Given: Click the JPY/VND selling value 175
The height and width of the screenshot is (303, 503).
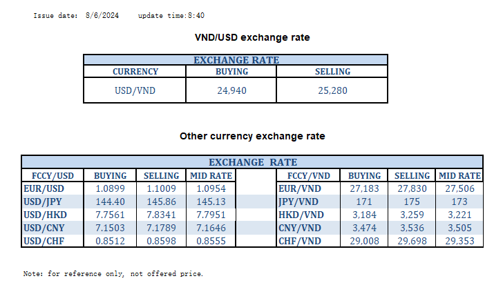Looking at the screenshot, I should (x=412, y=201).
